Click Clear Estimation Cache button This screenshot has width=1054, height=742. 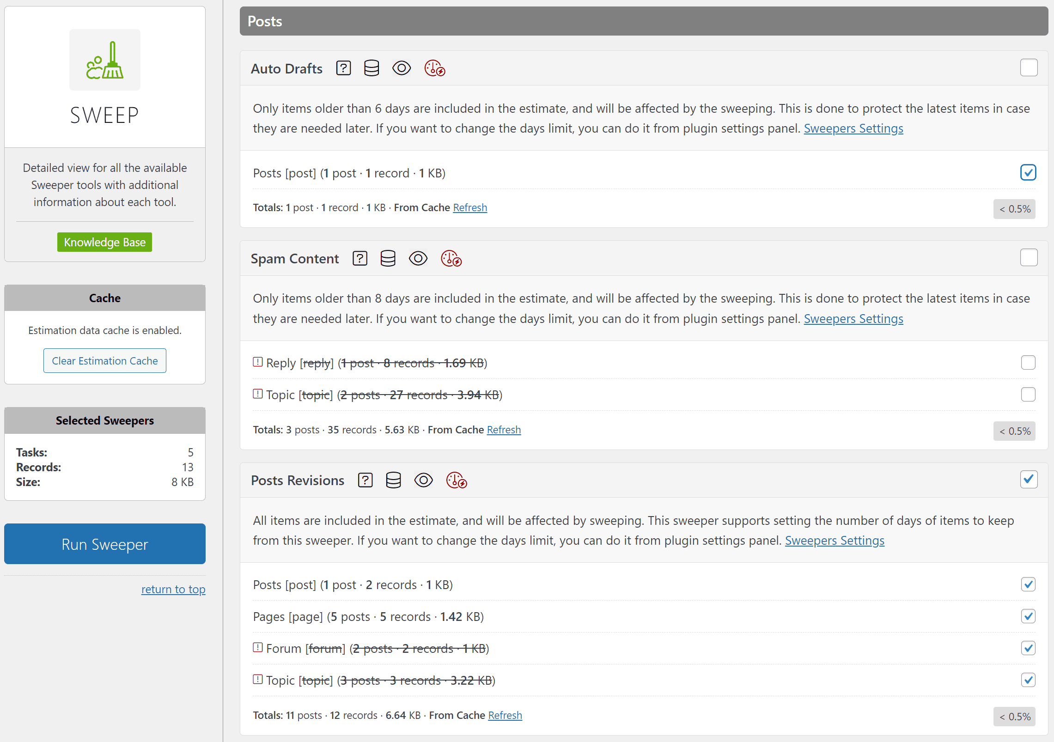[105, 361]
